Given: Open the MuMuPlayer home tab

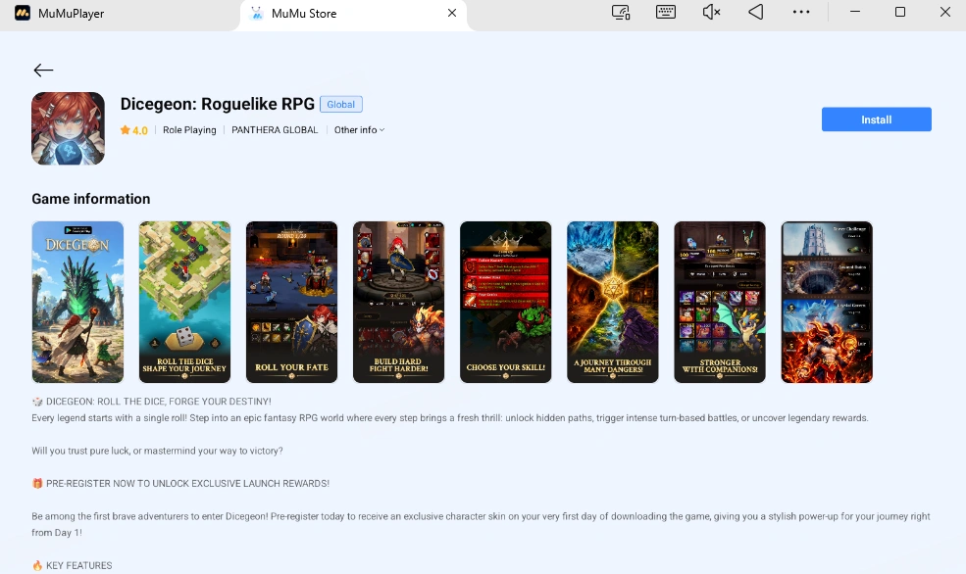Looking at the screenshot, I should [71, 13].
